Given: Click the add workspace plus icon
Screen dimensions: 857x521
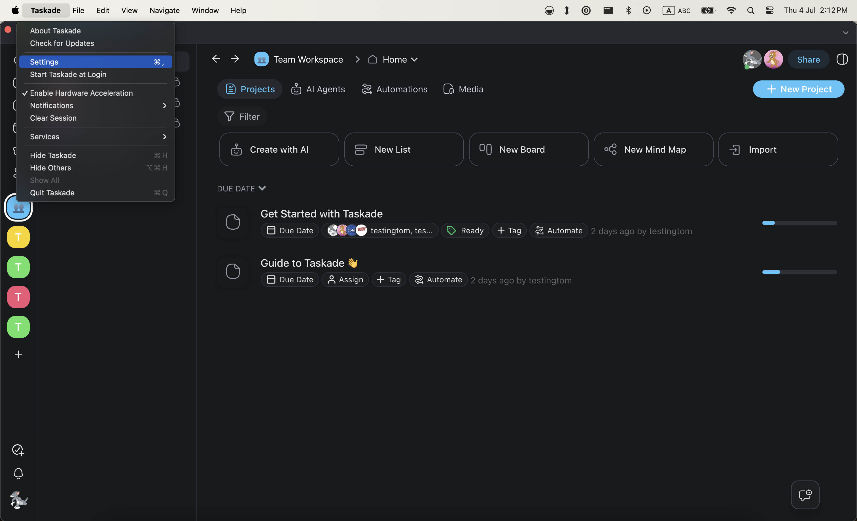Looking at the screenshot, I should coord(18,354).
